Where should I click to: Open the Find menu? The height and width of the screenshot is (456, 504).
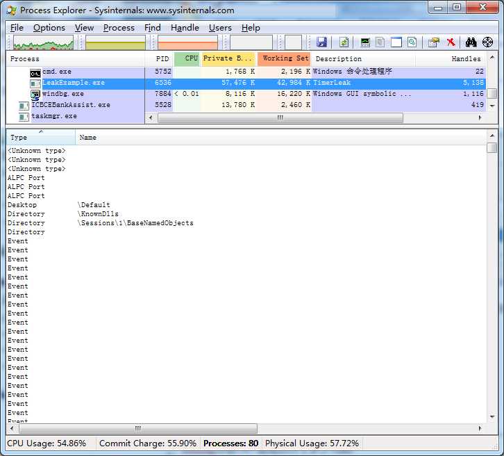[153, 28]
